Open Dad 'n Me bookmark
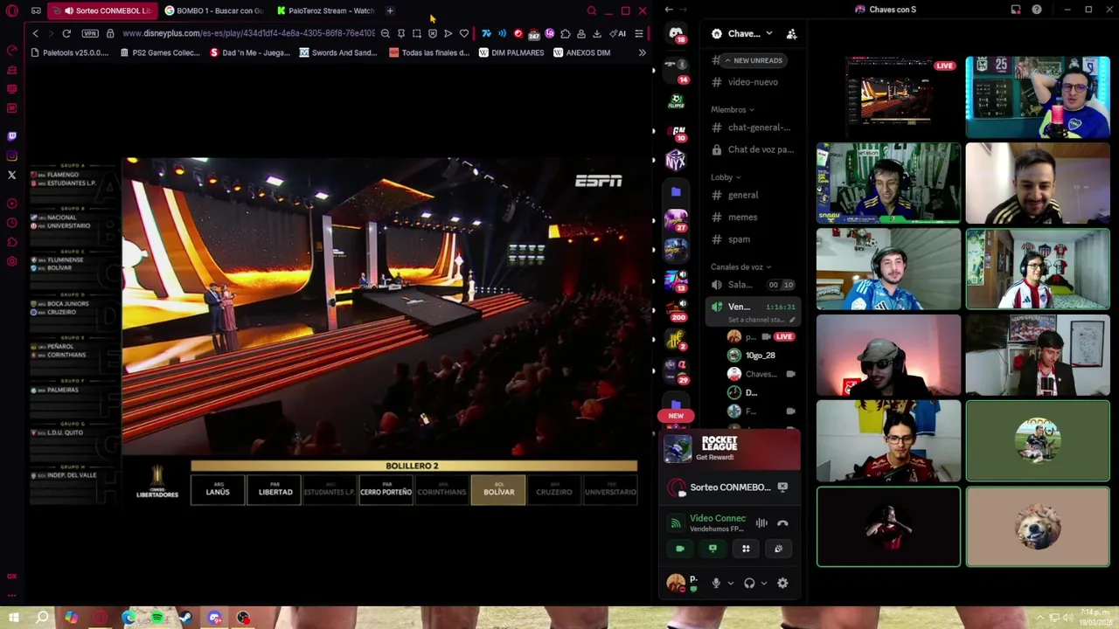This screenshot has height=629, width=1119. [x=250, y=52]
